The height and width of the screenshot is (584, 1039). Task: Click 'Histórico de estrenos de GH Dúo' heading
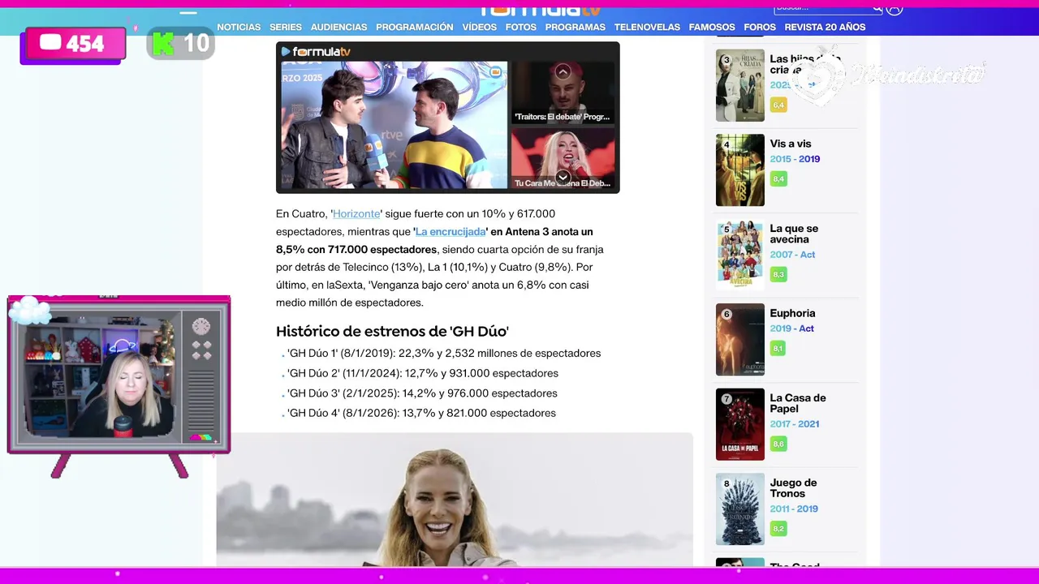pyautogui.click(x=392, y=331)
